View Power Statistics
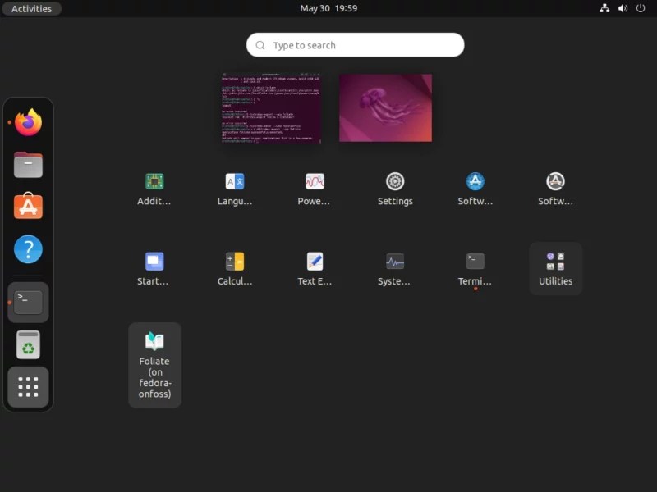Screen dimensions: 657x492 (x=315, y=187)
